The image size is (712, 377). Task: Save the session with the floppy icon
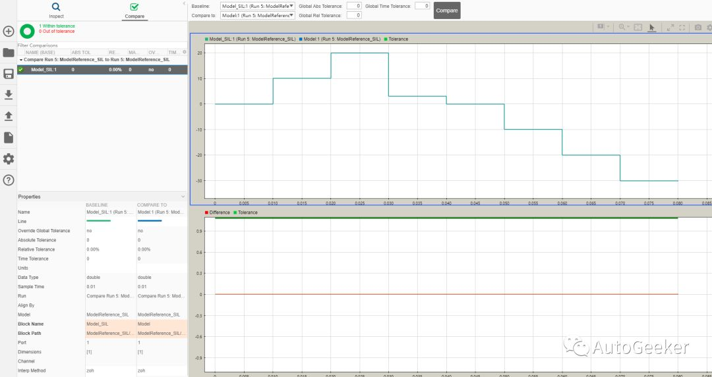[8, 74]
